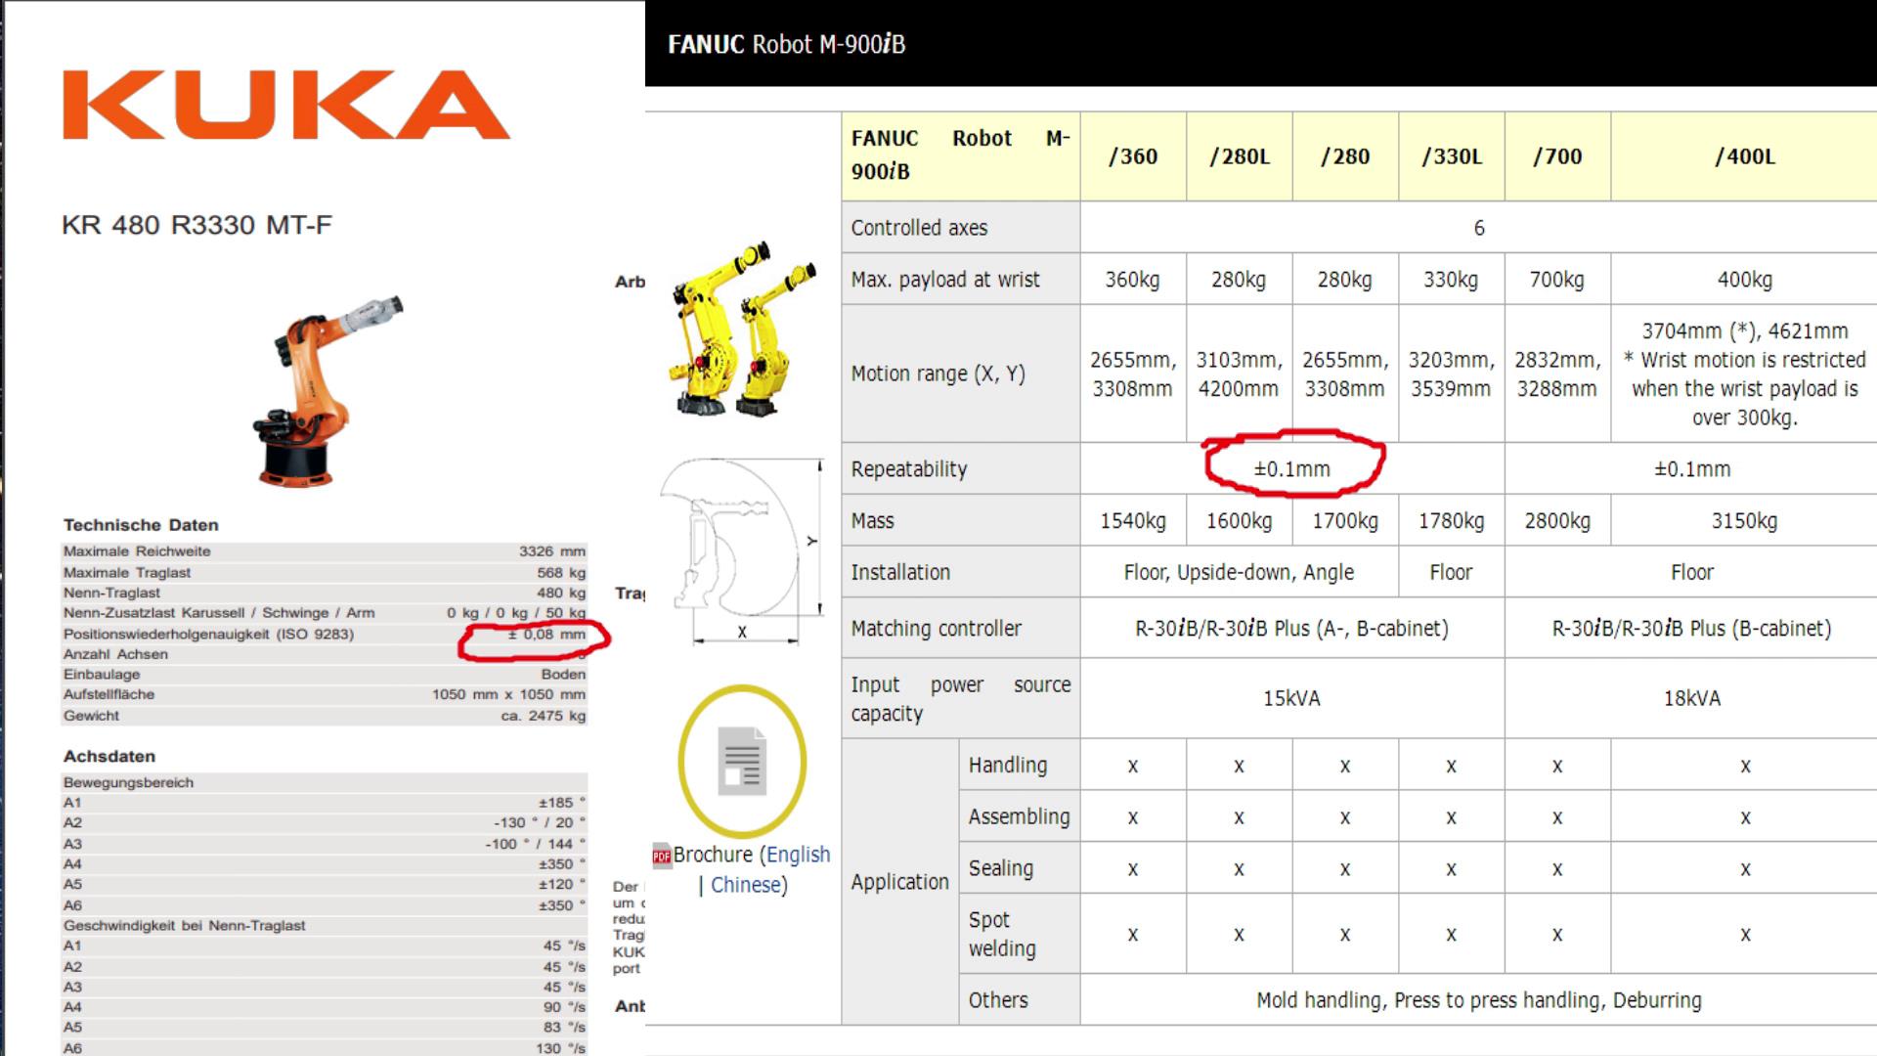Click the Nenn-Traglast 480 kg row
The height and width of the screenshot is (1056, 1877).
[324, 593]
